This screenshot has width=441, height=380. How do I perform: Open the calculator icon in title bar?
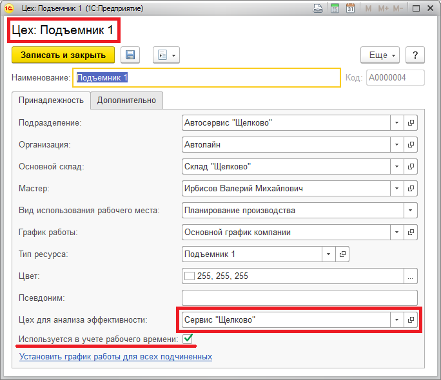335,8
